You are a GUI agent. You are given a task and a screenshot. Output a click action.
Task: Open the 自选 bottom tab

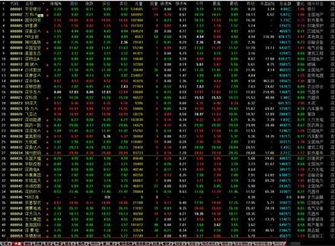pyautogui.click(x=157, y=244)
